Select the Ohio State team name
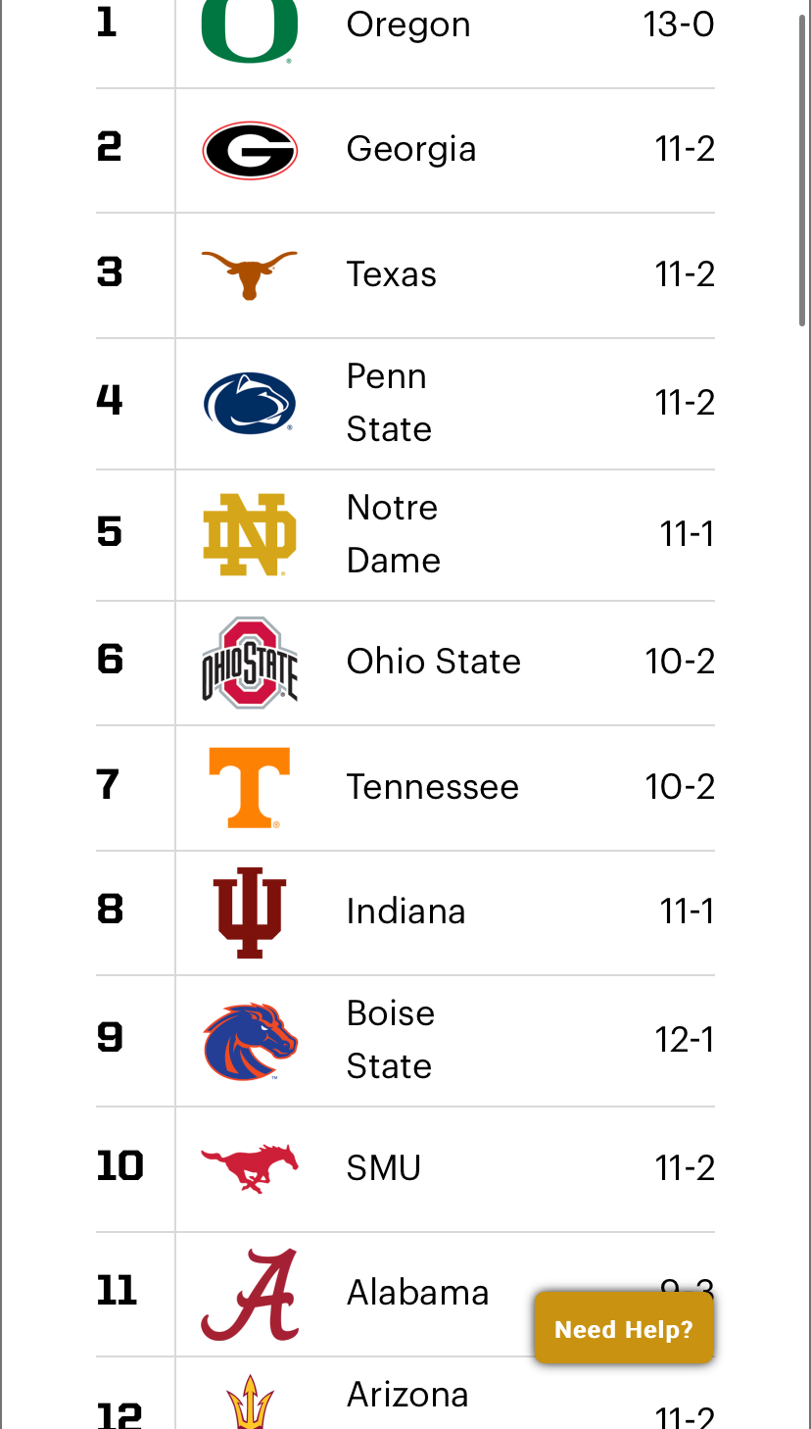The height and width of the screenshot is (1429, 811). point(433,662)
